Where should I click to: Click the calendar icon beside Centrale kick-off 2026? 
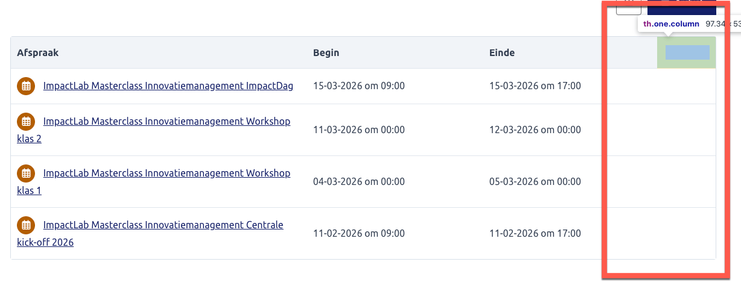pos(25,225)
